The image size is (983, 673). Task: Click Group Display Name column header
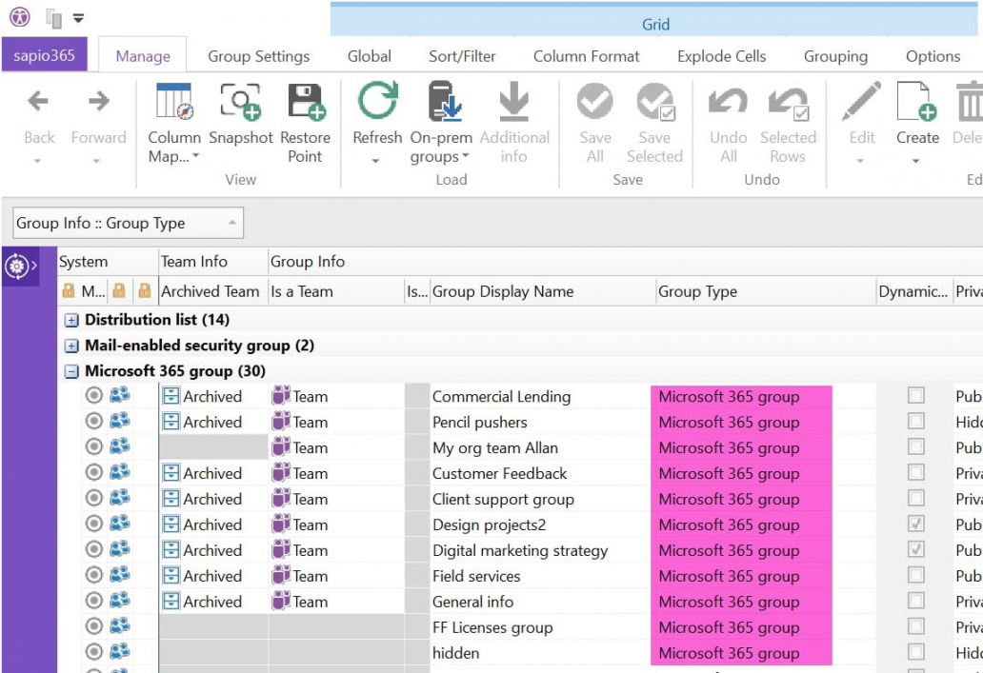(542, 291)
